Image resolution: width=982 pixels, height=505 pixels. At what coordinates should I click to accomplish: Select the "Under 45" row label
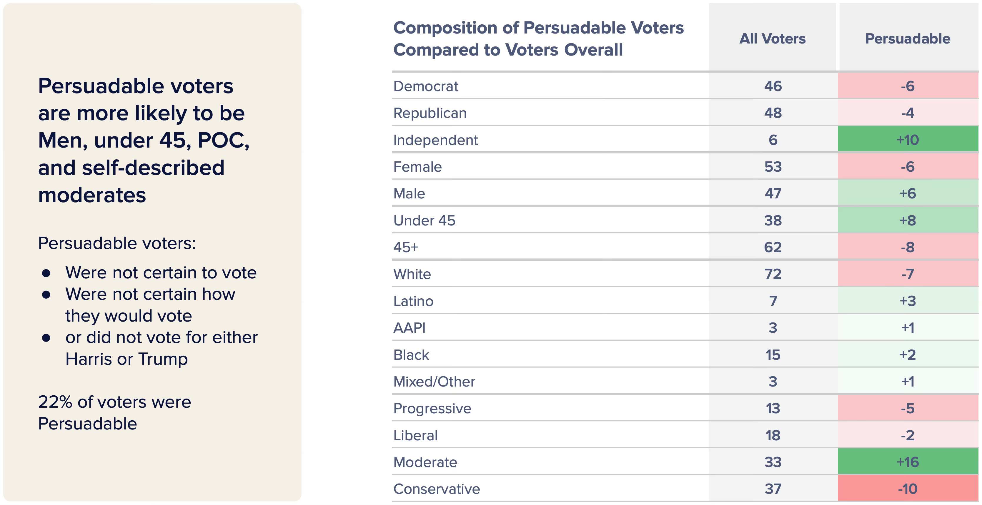click(424, 220)
